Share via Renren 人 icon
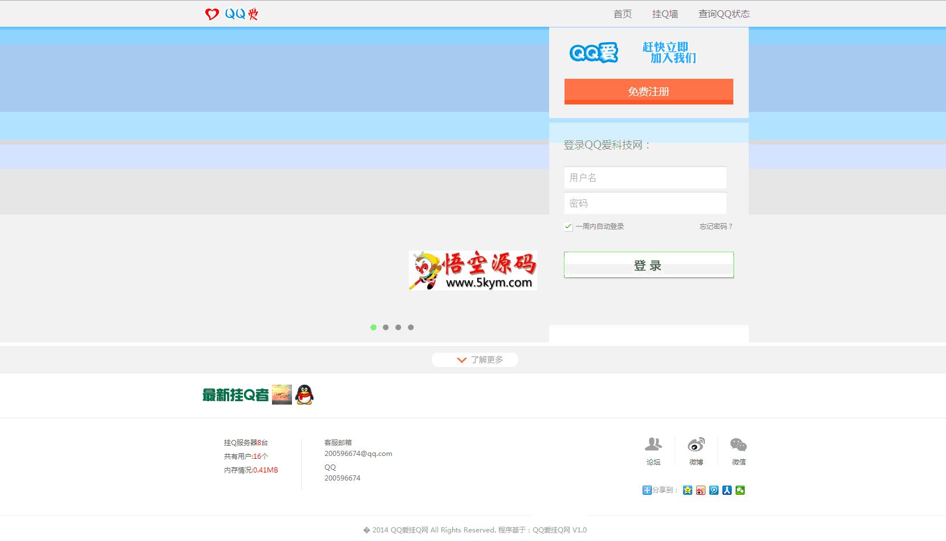 pyautogui.click(x=727, y=490)
